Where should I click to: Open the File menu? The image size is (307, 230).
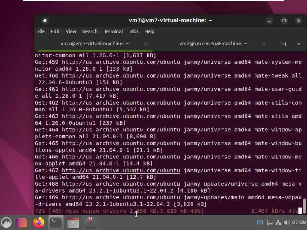coord(41,31)
